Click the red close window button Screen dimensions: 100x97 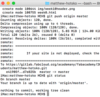tap(3, 3)
